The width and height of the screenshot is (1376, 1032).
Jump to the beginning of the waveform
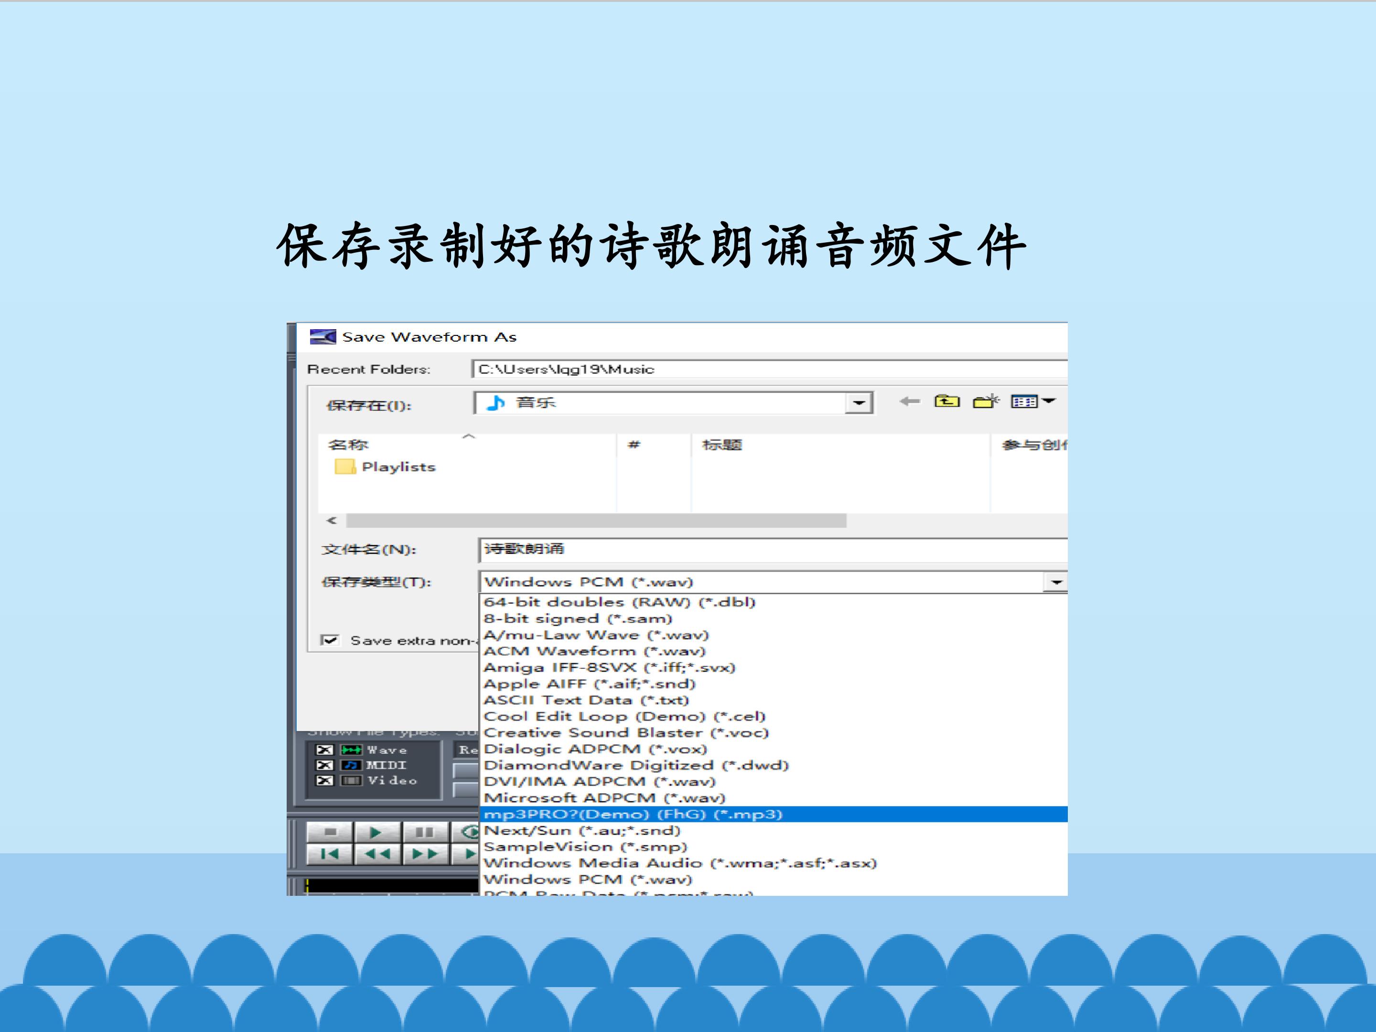pos(330,854)
